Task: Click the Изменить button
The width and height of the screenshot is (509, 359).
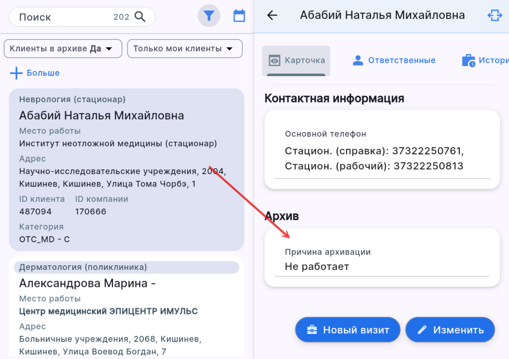Action: 450,330
